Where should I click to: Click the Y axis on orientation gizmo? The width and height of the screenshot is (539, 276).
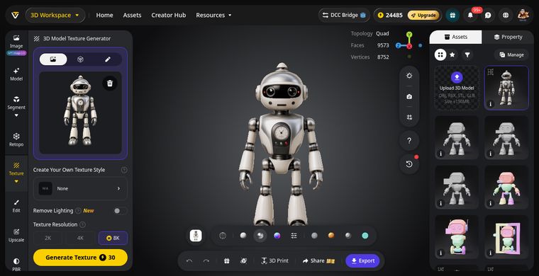pos(409,34)
